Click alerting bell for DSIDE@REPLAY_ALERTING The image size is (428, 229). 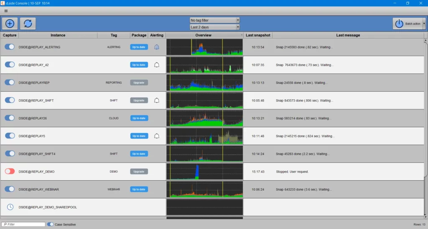point(157,47)
